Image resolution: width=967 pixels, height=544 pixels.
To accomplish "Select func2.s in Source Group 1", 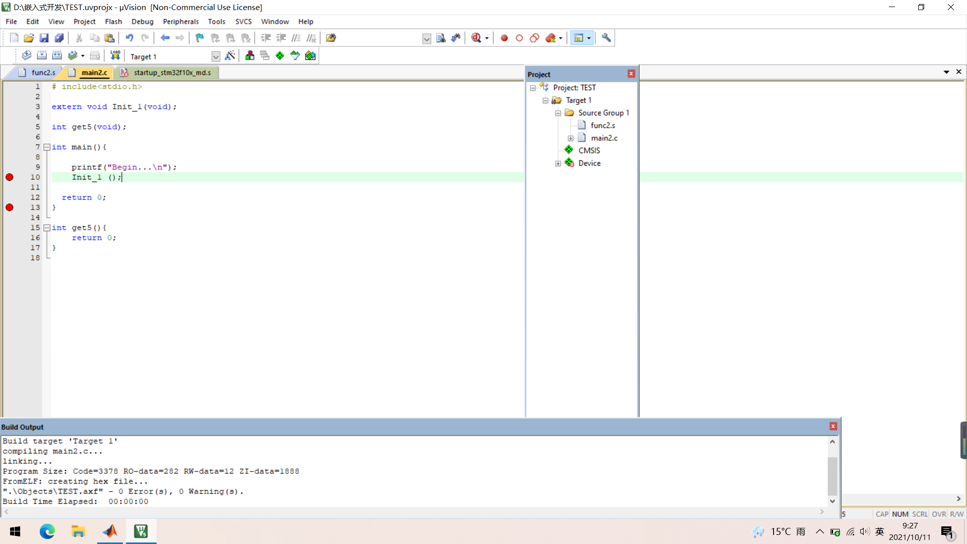I will [x=602, y=125].
